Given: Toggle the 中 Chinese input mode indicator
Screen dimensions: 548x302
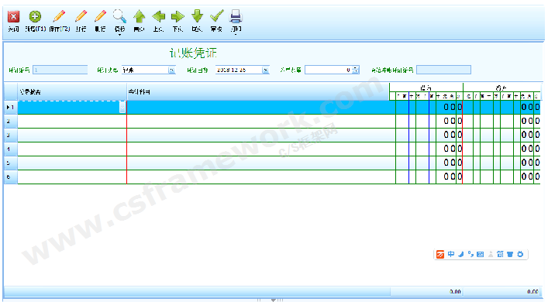Looking at the screenshot, I should pyautogui.click(x=451, y=254).
